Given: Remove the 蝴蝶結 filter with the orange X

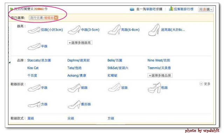Looking at the screenshot, I should pyautogui.click(x=56, y=18).
